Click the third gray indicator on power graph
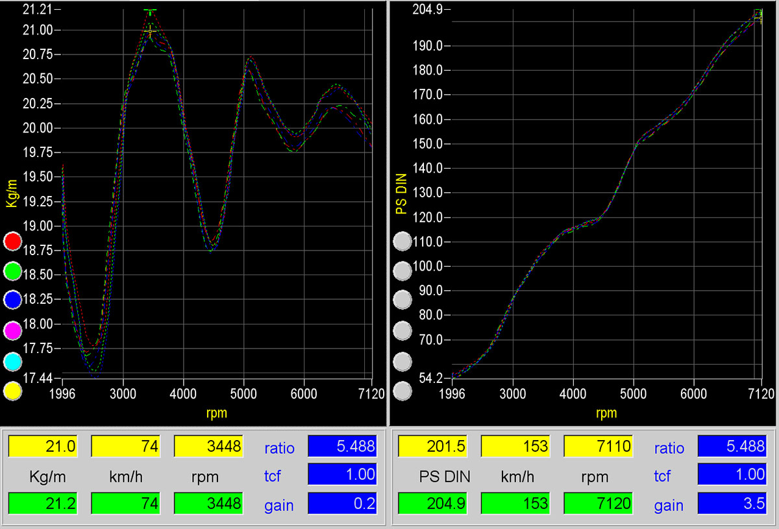 pyautogui.click(x=402, y=301)
